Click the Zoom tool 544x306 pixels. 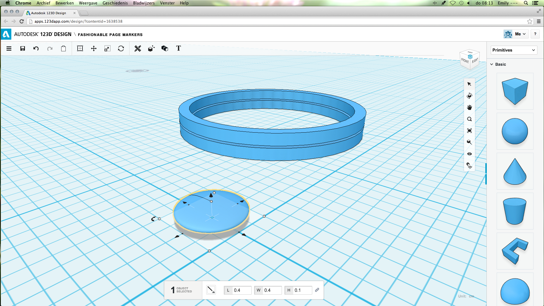[x=470, y=119]
